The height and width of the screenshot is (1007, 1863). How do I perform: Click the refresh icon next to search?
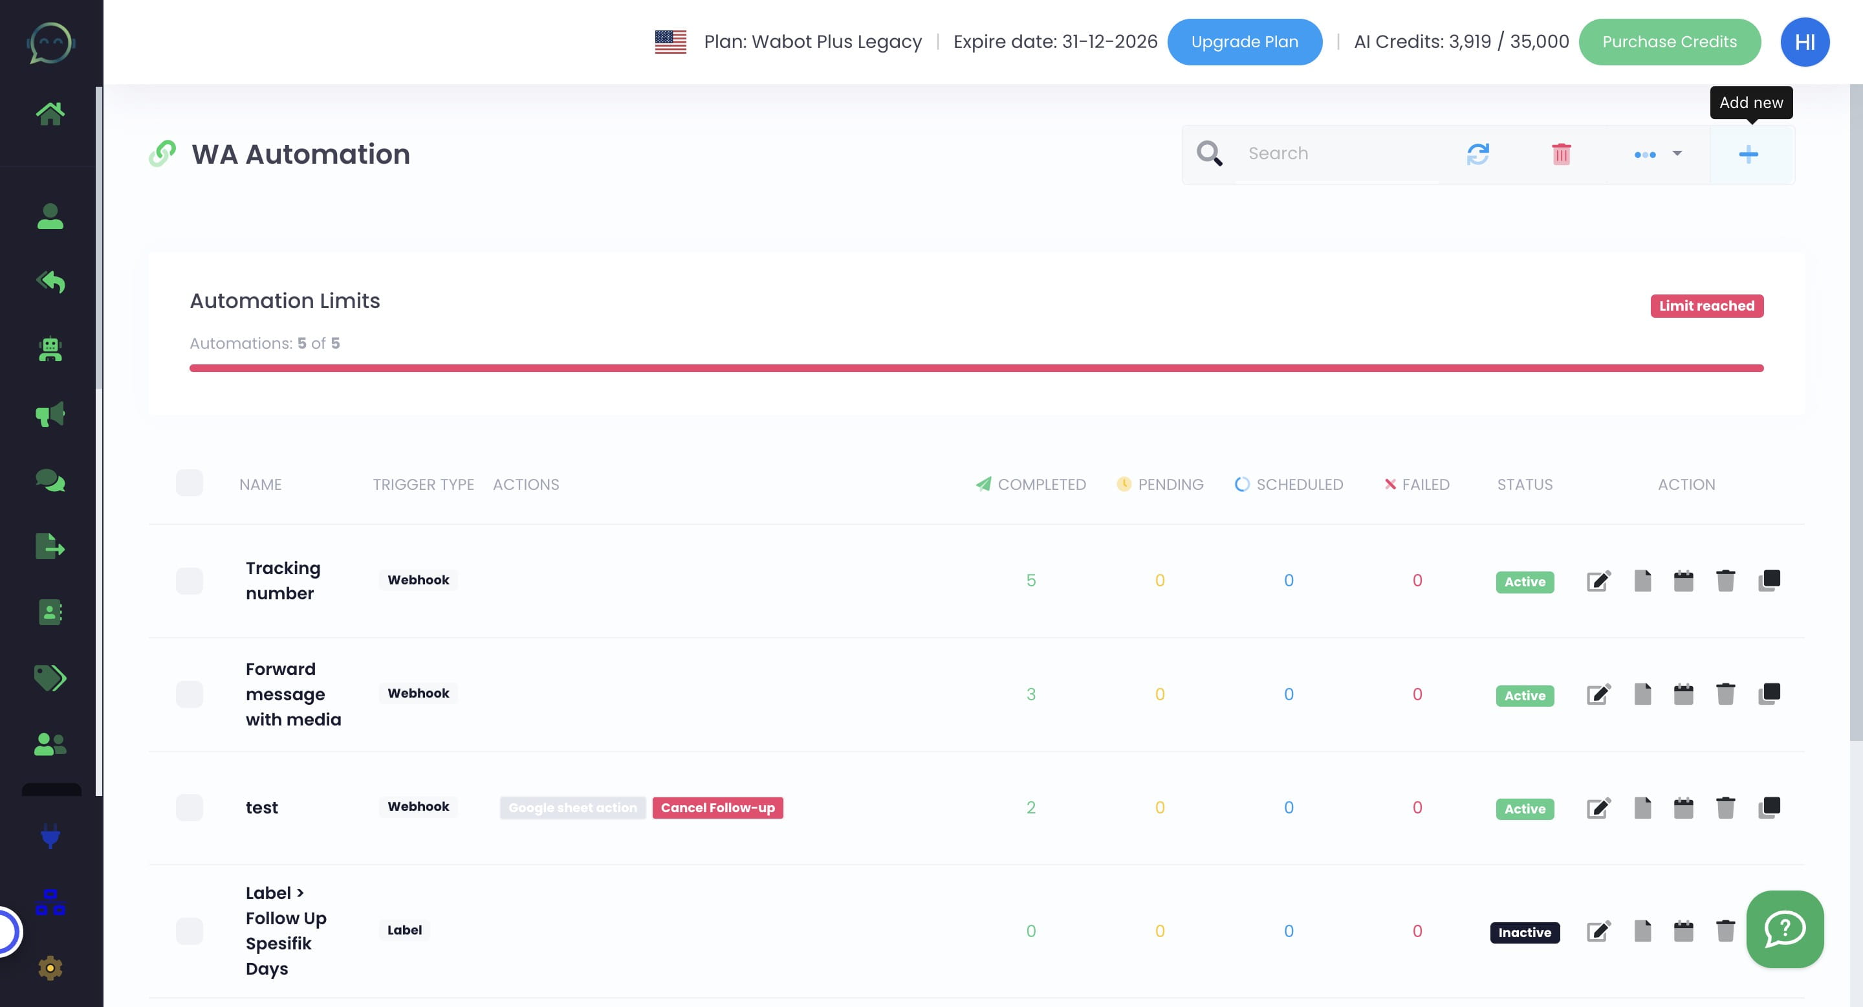click(x=1477, y=154)
